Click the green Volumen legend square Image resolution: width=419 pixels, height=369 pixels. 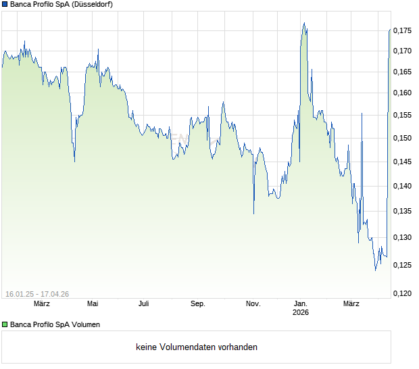tap(5, 324)
